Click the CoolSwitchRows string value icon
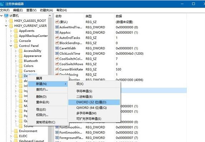The image size is (205, 142). tap(57, 64)
